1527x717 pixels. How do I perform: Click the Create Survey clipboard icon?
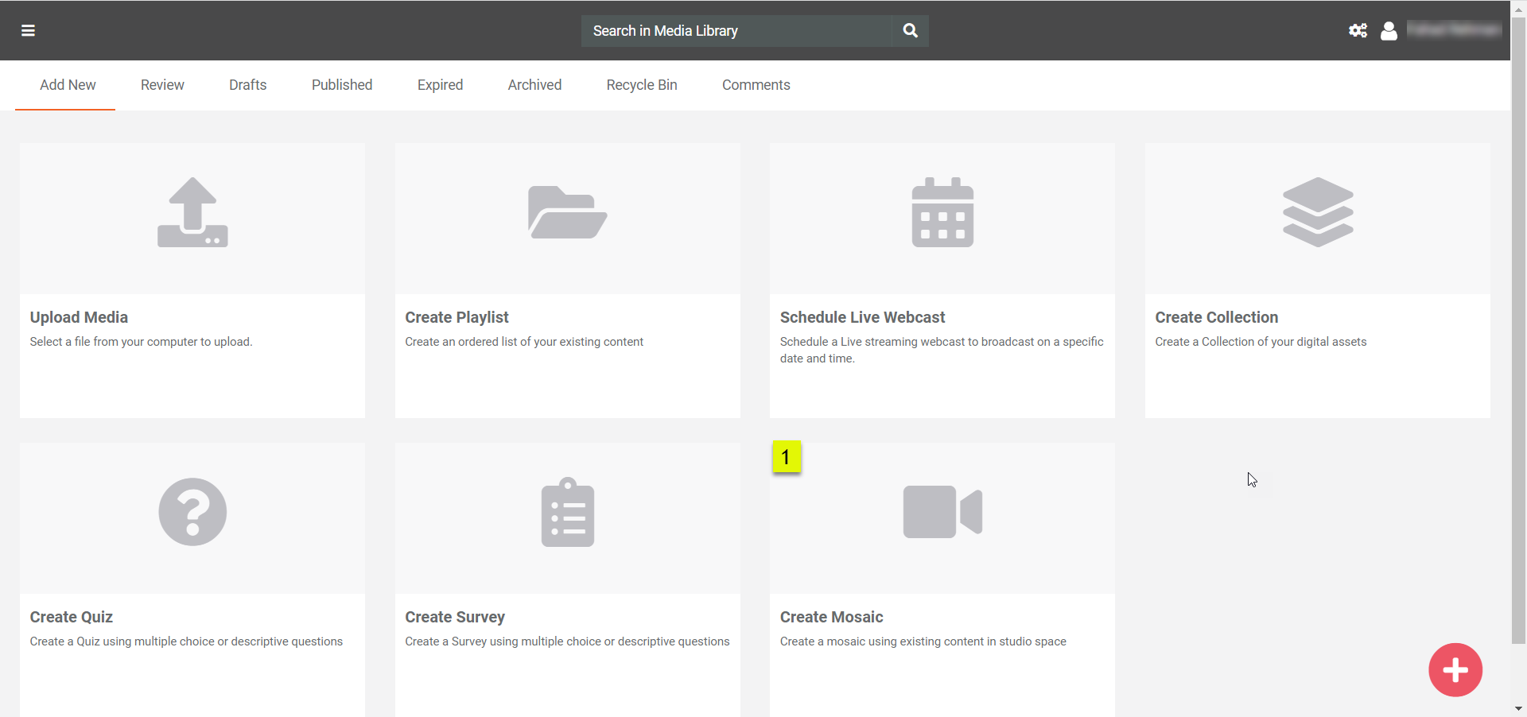tap(567, 512)
